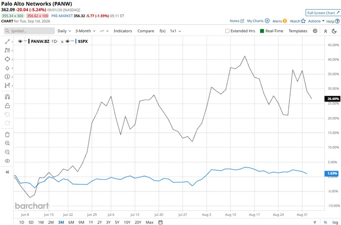Zoom out using the magnifier minus icon

[x=7, y=152]
